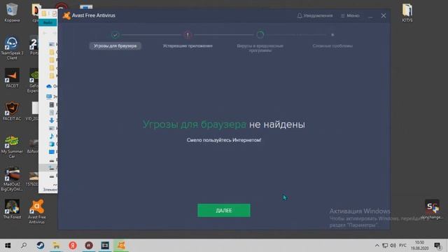Image resolution: width=448 pixels, height=252 pixels.
Task: Open Yandex browser from the taskbar
Action: (73, 246)
